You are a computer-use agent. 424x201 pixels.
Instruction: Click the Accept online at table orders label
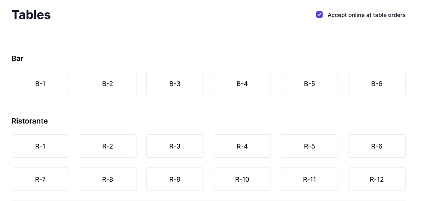pos(366,15)
